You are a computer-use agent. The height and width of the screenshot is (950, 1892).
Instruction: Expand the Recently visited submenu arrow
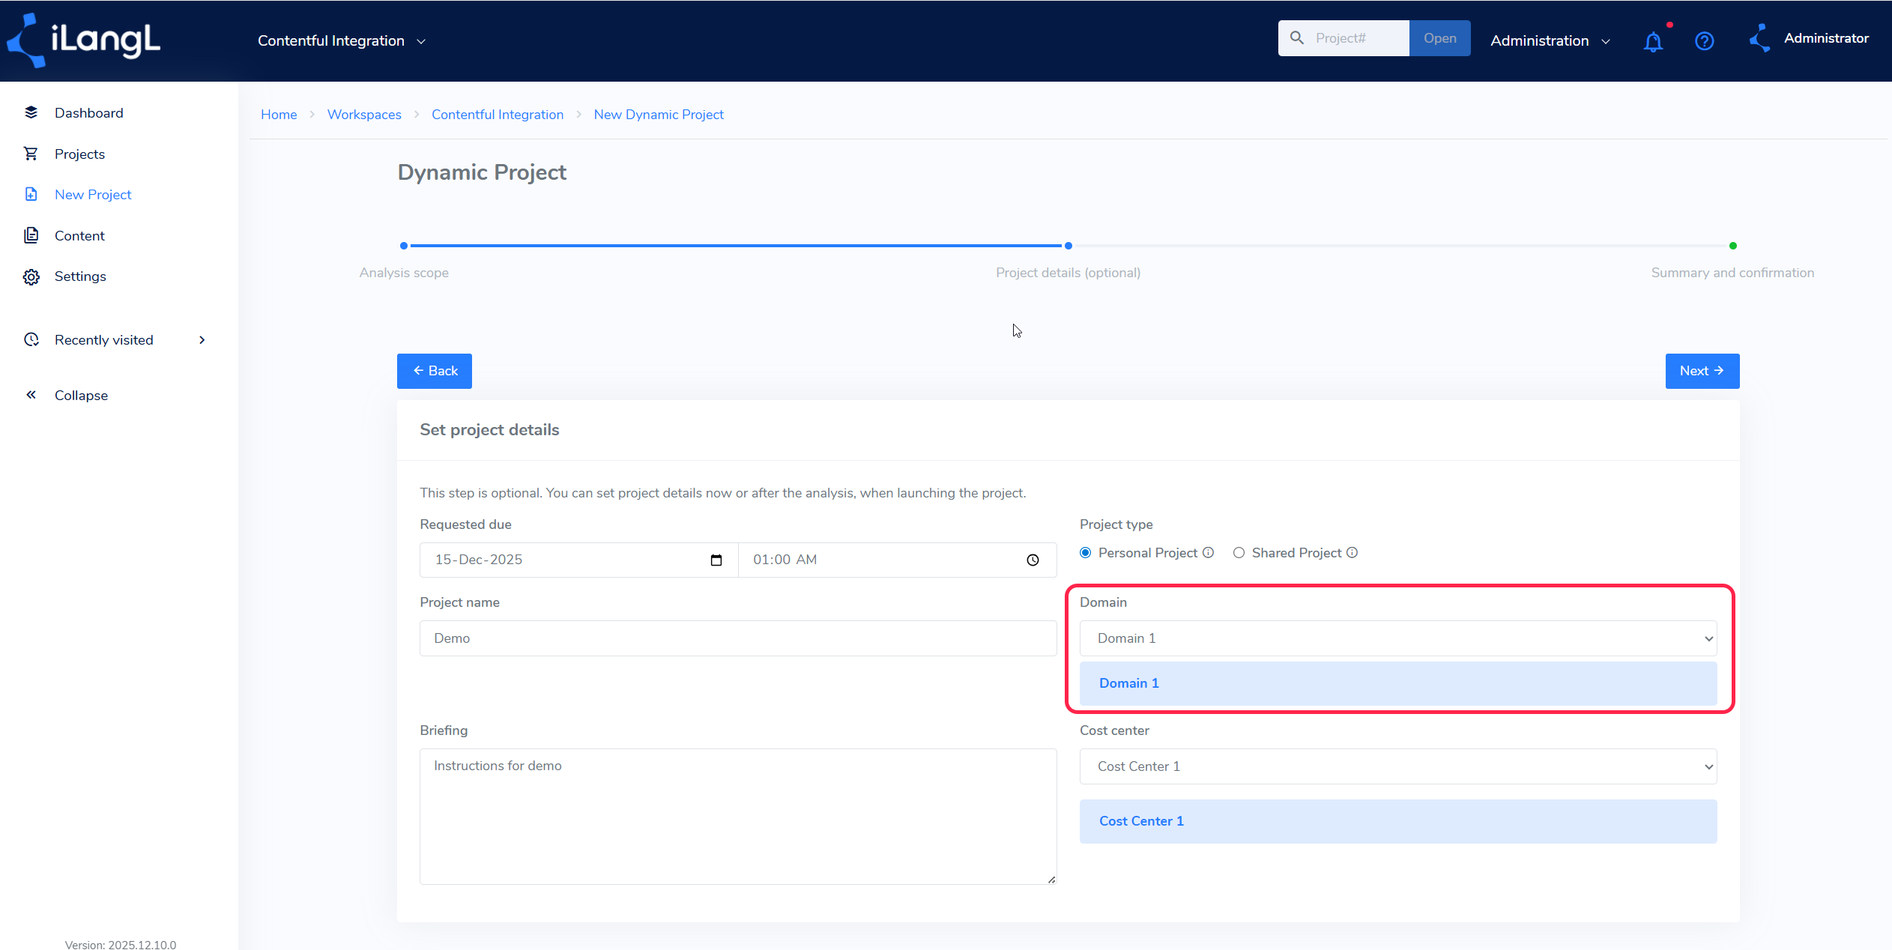[202, 340]
